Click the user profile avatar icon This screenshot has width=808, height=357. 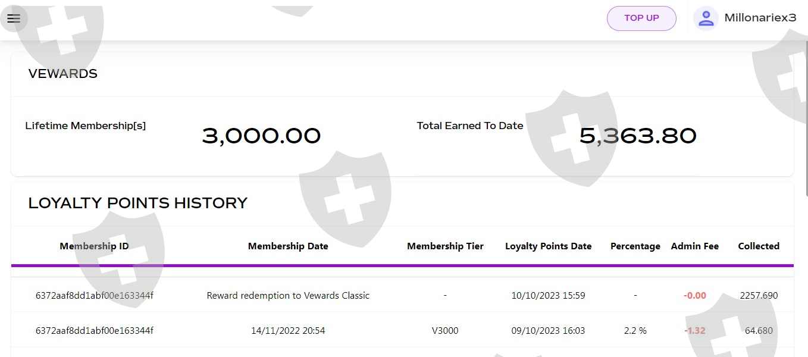click(x=706, y=18)
